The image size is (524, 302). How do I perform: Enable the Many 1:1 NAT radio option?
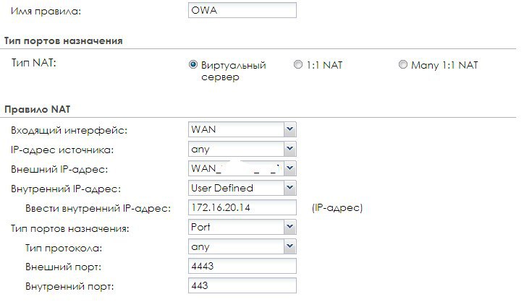click(403, 64)
